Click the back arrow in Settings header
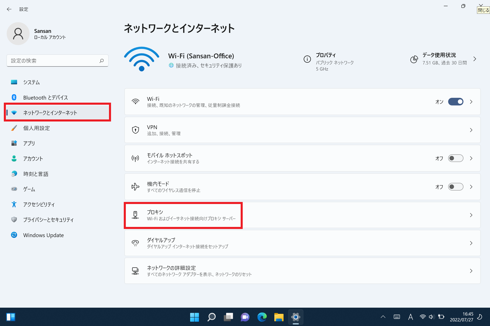490x326 pixels. pyautogui.click(x=9, y=9)
